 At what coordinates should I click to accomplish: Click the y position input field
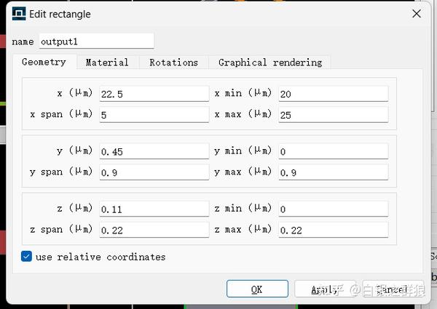click(x=154, y=151)
